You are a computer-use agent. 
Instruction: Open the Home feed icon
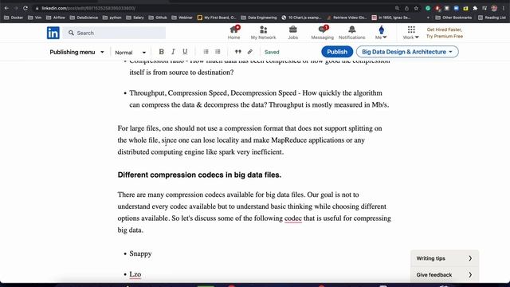[x=233, y=30]
